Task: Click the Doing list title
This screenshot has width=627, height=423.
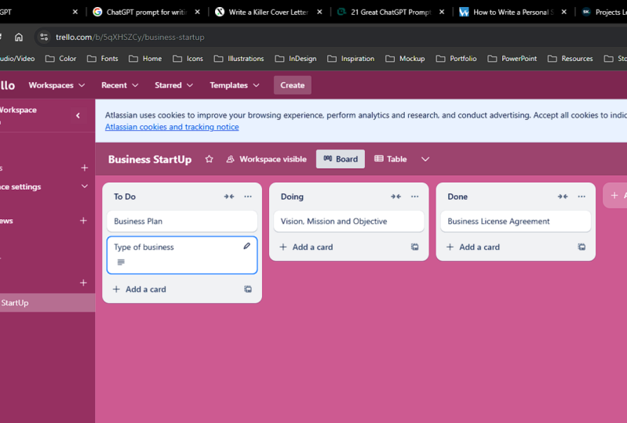Action: point(292,197)
